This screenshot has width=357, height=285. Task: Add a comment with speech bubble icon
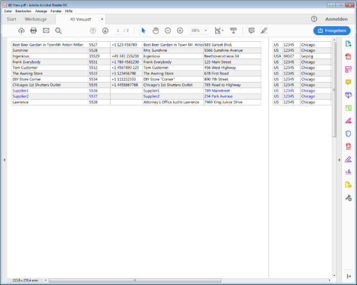251,31
